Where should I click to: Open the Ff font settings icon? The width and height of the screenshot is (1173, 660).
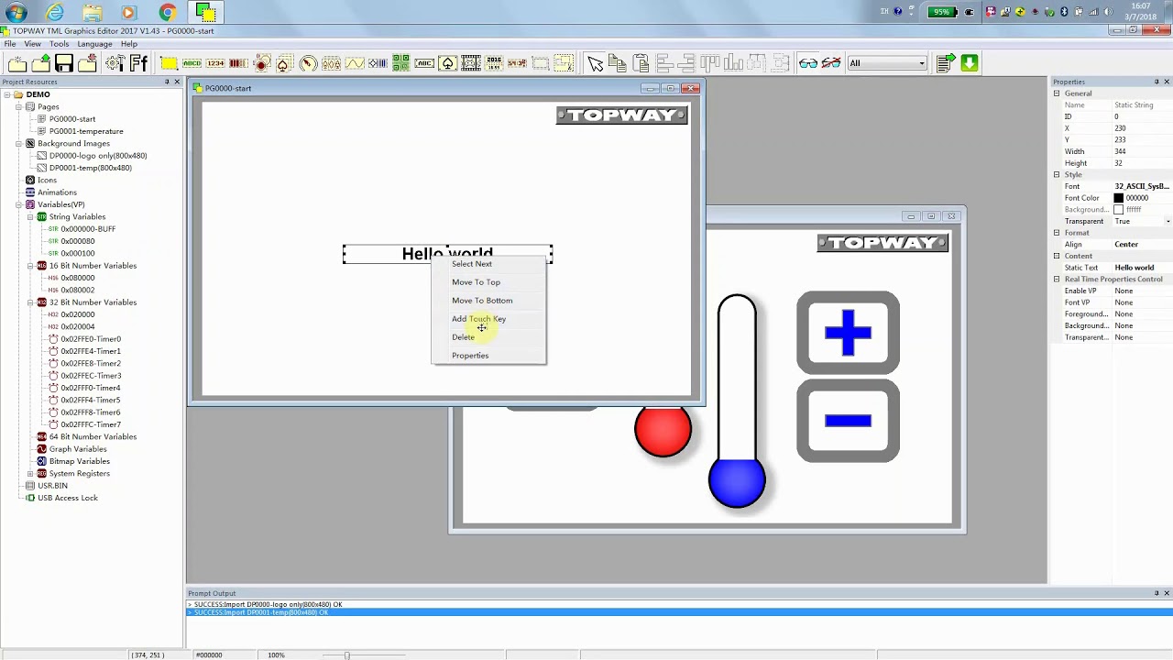coord(138,63)
